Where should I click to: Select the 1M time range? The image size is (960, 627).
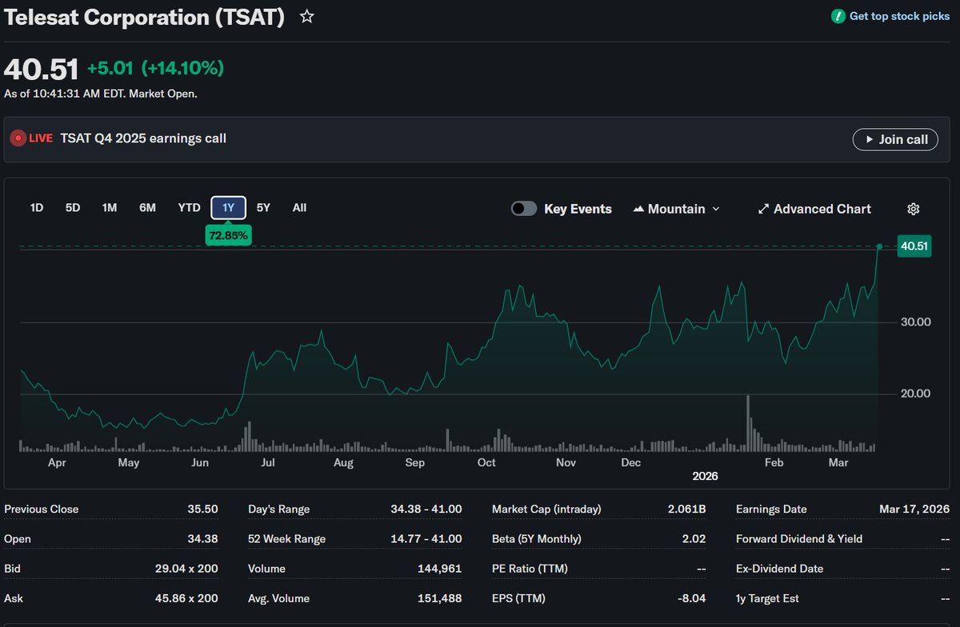(110, 208)
